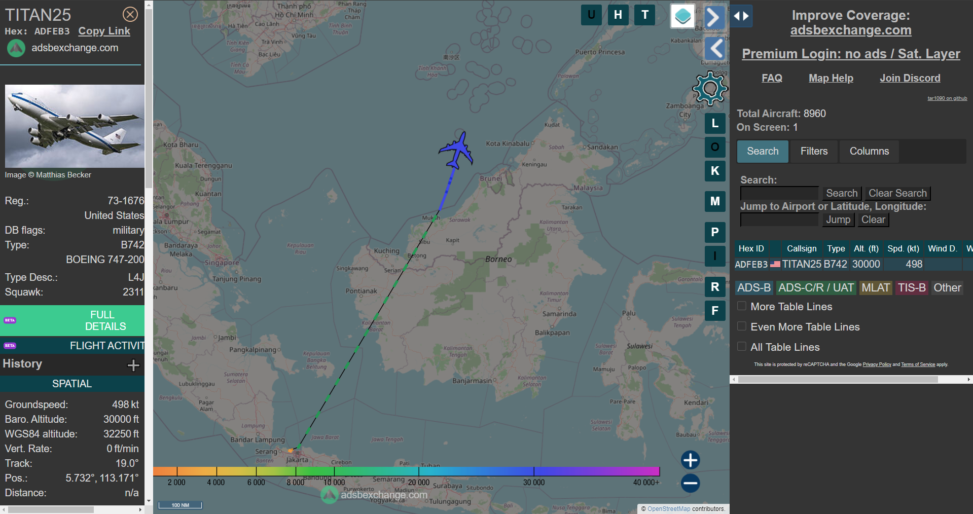Open Premium Login link
The image size is (973, 514).
(851, 54)
